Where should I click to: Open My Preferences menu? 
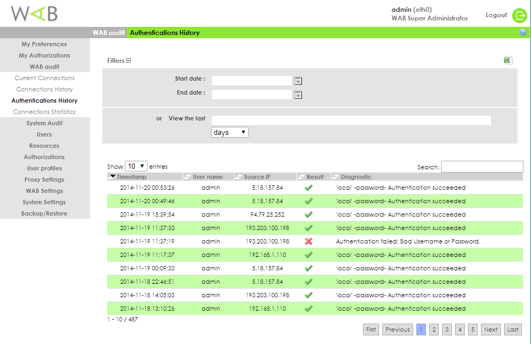(x=44, y=44)
